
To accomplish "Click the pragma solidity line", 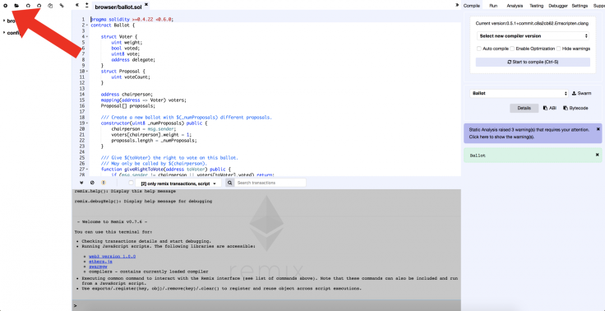I will tap(132, 19).
